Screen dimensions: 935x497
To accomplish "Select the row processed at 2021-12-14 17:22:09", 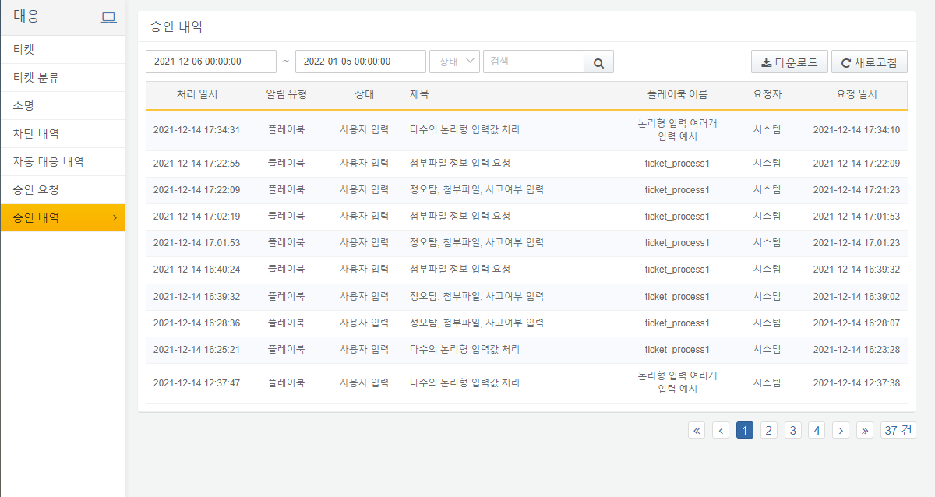I will coord(527,190).
